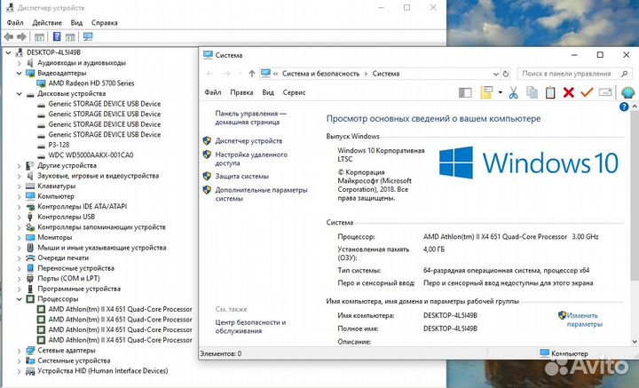
Task: Select first Generic STORAGE DEVICE USB Device
Action: 105,104
